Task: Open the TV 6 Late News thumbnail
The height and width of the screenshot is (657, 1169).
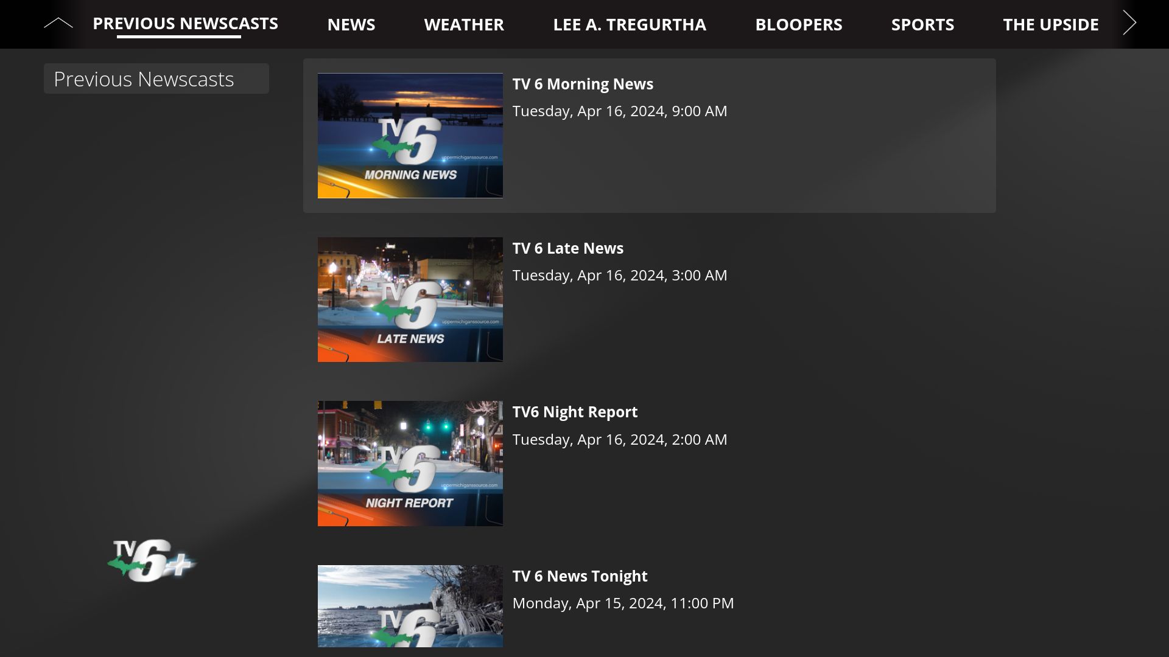Action: point(410,299)
